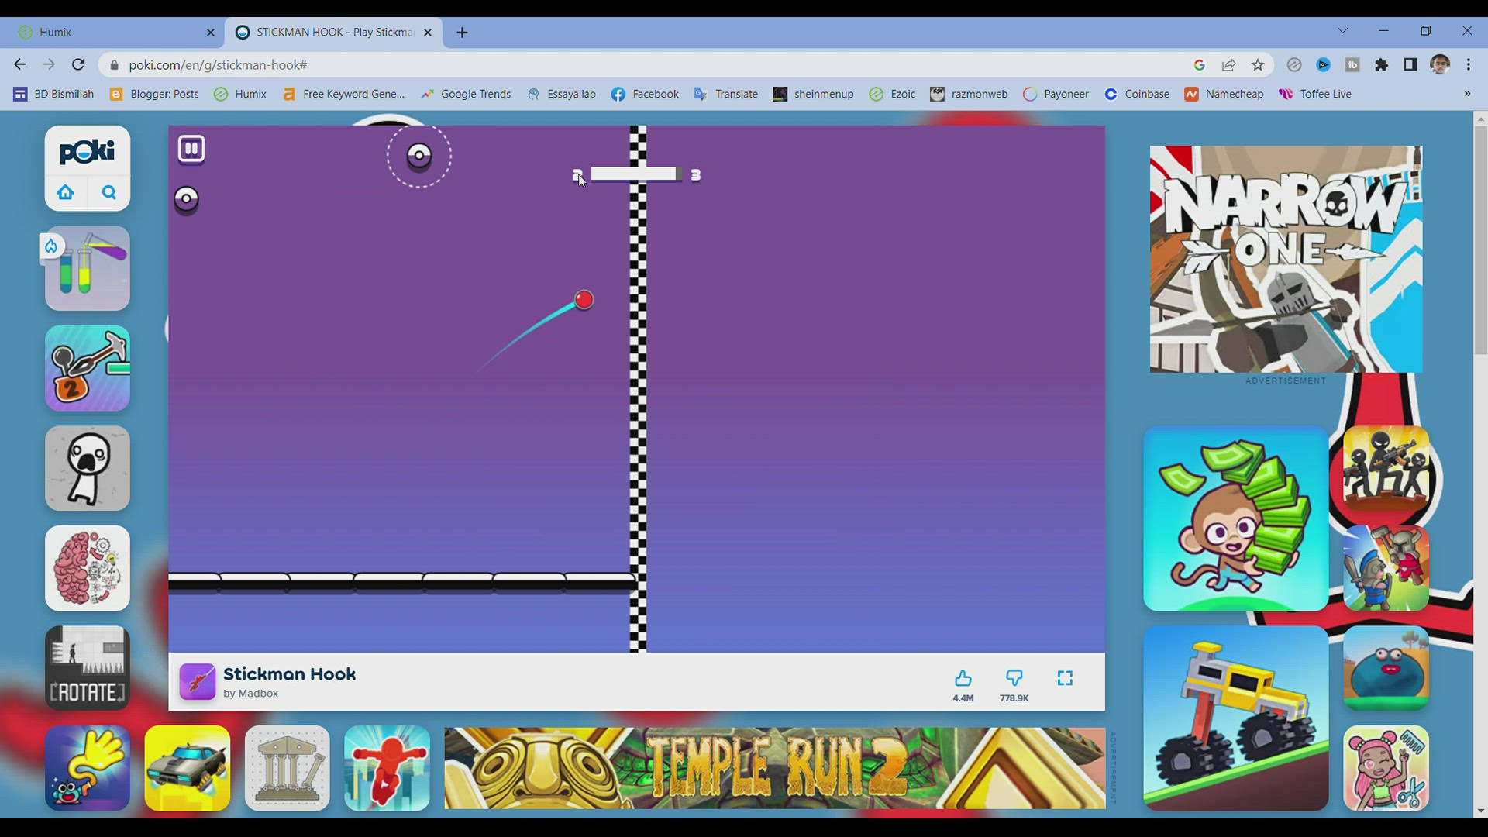Viewport: 1488px width, 837px height.
Task: Click the Narrow One advertisement
Action: (x=1286, y=259)
